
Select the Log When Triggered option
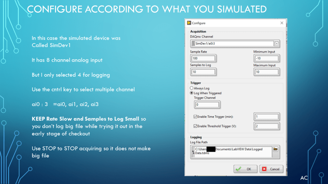(x=192, y=93)
